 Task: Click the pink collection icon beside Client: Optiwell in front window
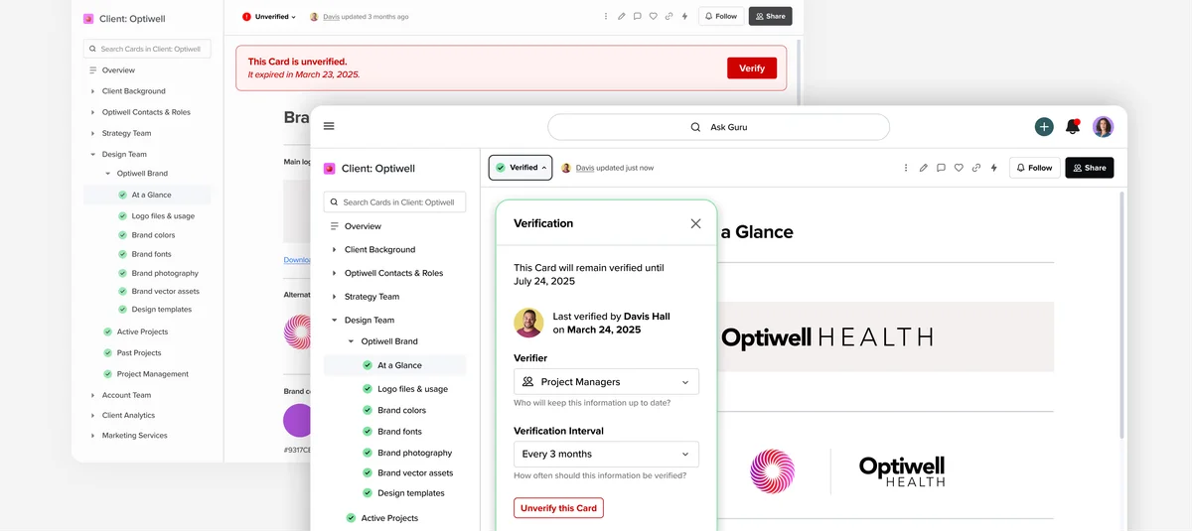pos(330,169)
